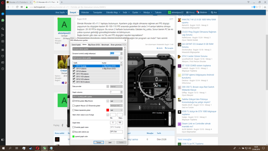Click the Afterburner info (i) button

click(133, 63)
